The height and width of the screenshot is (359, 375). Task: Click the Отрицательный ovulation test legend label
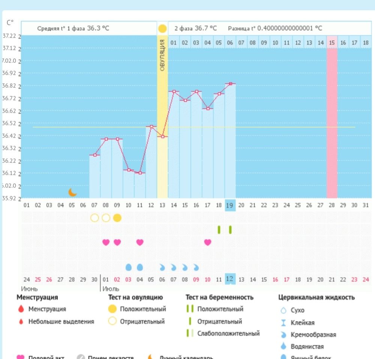click(x=142, y=322)
